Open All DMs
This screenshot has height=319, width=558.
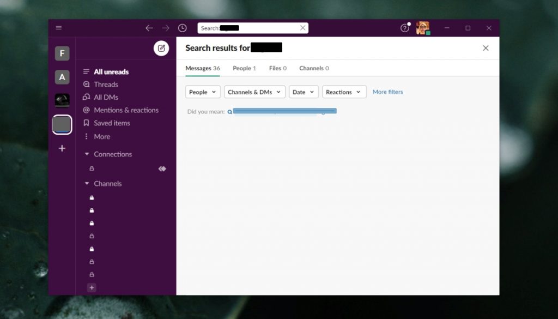[x=105, y=97]
